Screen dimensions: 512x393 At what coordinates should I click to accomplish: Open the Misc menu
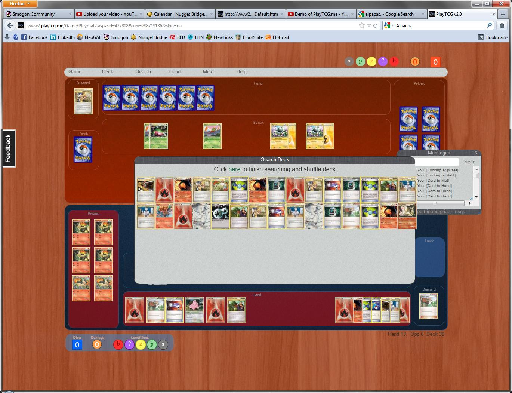point(208,71)
